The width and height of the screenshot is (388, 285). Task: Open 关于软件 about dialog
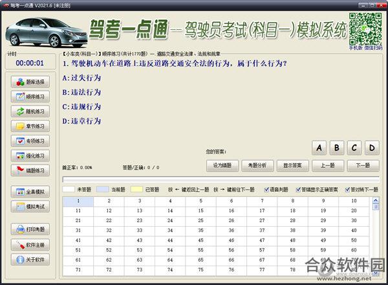30,260
